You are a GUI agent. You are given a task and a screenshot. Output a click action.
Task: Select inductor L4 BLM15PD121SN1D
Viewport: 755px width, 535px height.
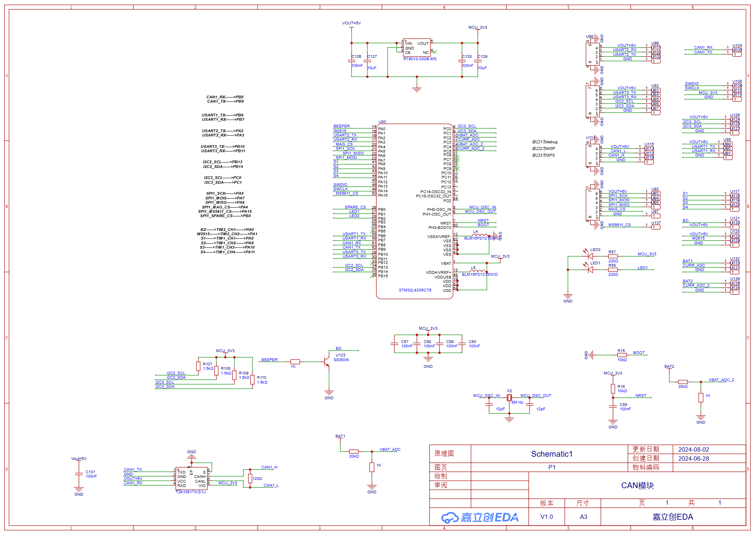480,236
